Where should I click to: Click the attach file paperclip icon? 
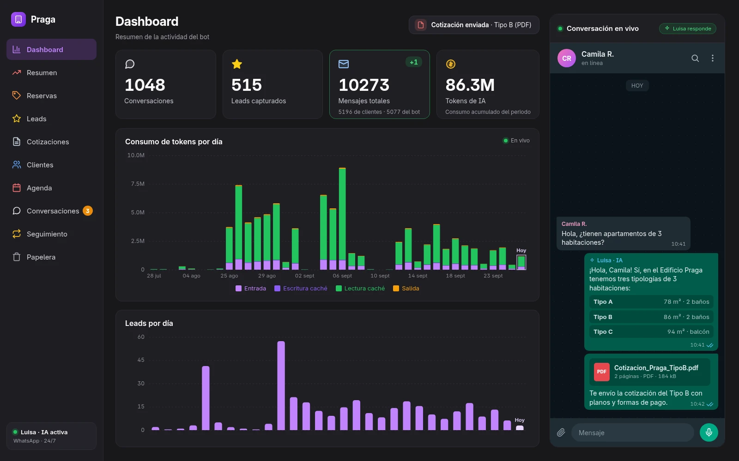561,432
